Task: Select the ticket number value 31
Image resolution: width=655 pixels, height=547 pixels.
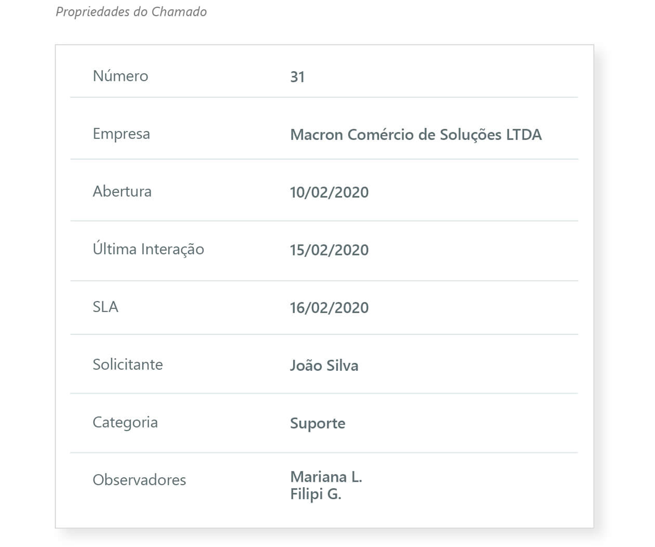Action: 297,77
